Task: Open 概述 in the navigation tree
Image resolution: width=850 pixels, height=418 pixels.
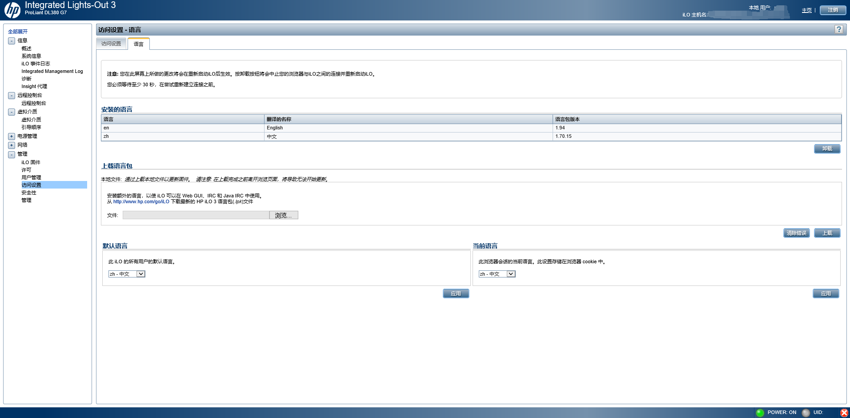Action: click(27, 48)
